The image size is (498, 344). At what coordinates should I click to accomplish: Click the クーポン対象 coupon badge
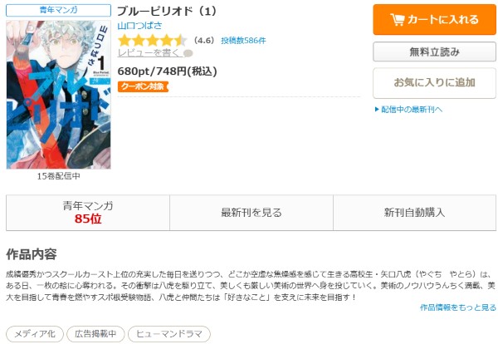(x=143, y=86)
